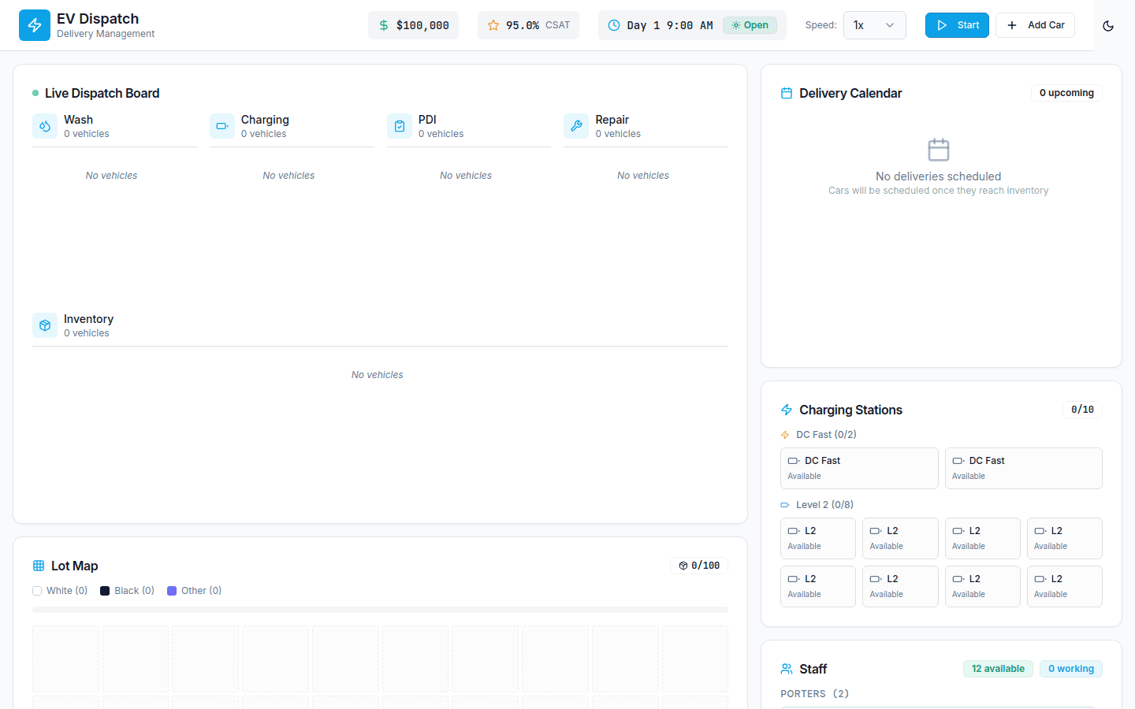
Task: Click the CSAT star icon
Action: click(x=493, y=25)
